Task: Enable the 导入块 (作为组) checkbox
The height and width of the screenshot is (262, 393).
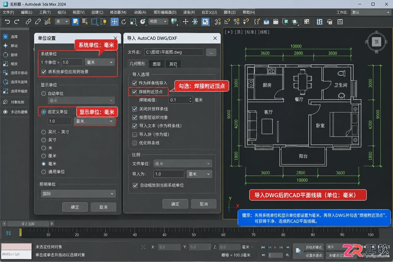Action: 135,134
